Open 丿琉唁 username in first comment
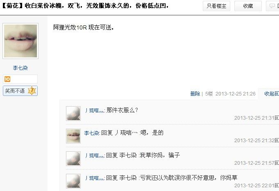The width and height of the screenshot is (279, 191). 95,110
